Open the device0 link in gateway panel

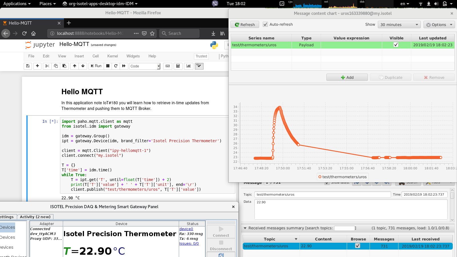[x=186, y=229]
